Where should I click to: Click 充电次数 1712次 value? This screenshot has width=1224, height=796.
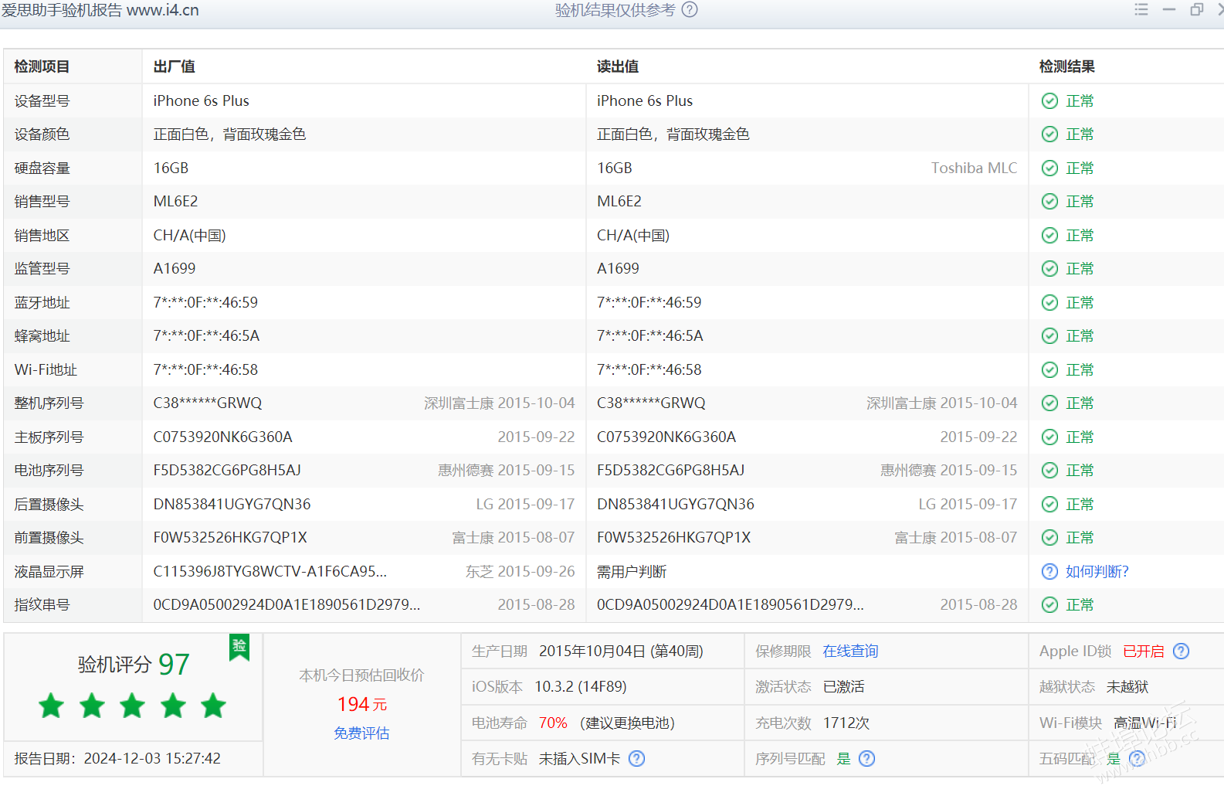pos(846,723)
